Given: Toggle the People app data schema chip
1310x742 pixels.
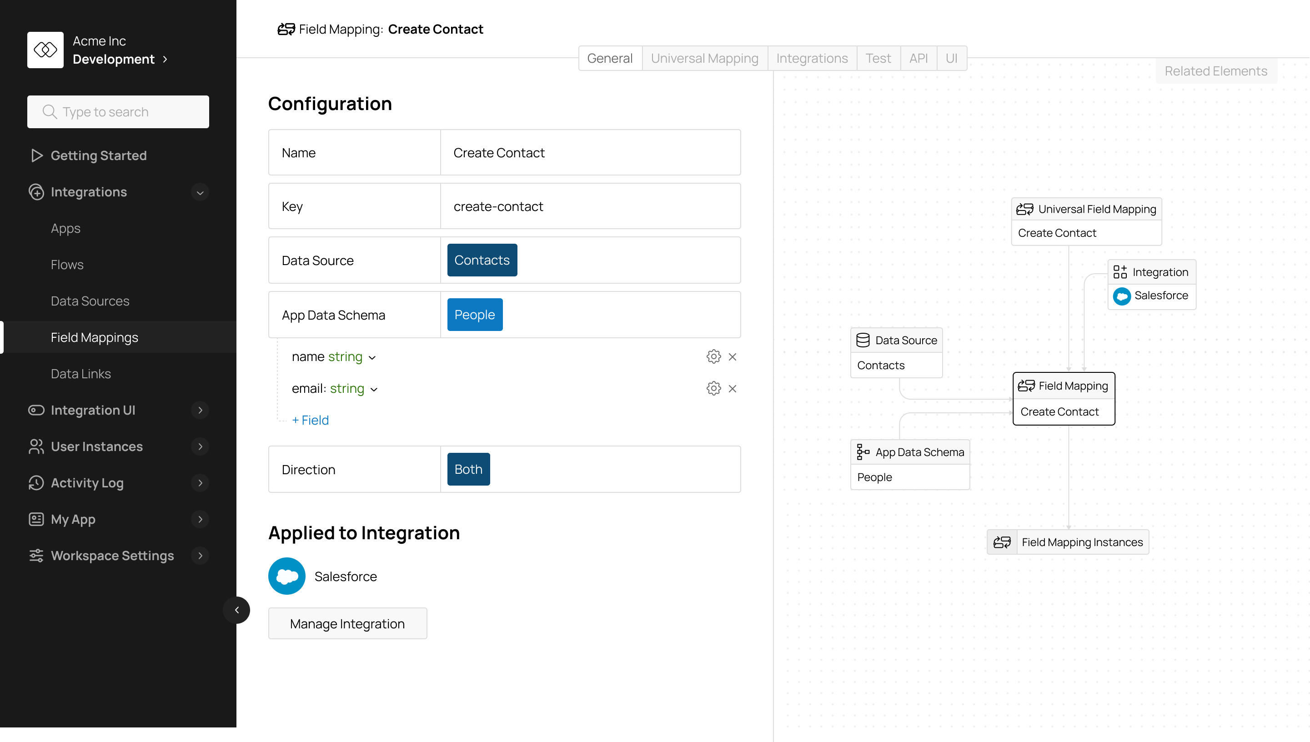Looking at the screenshot, I should click(x=474, y=315).
